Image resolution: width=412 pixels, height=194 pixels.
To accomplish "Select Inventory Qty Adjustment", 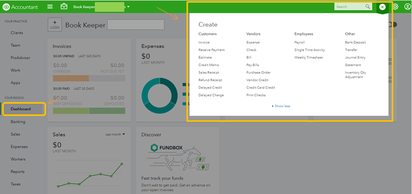I will click(x=356, y=75).
